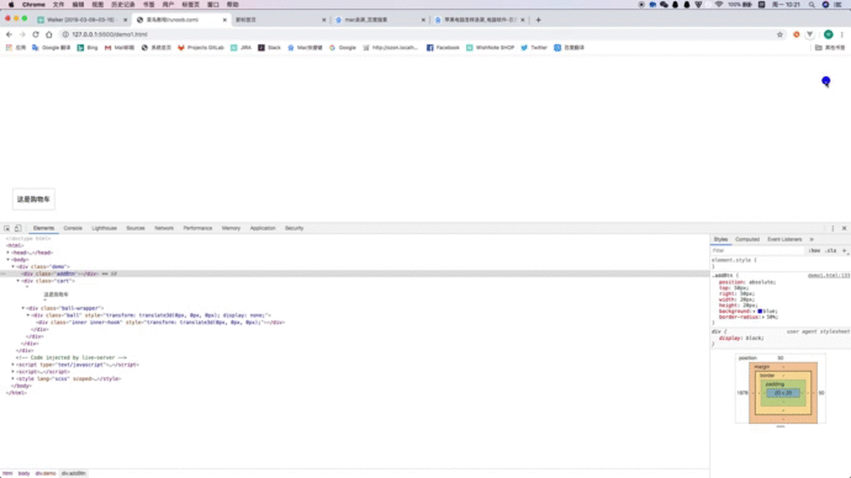Image resolution: width=851 pixels, height=478 pixels.
Task: Show more sidebar tabs with double chevron
Action: tap(812, 240)
